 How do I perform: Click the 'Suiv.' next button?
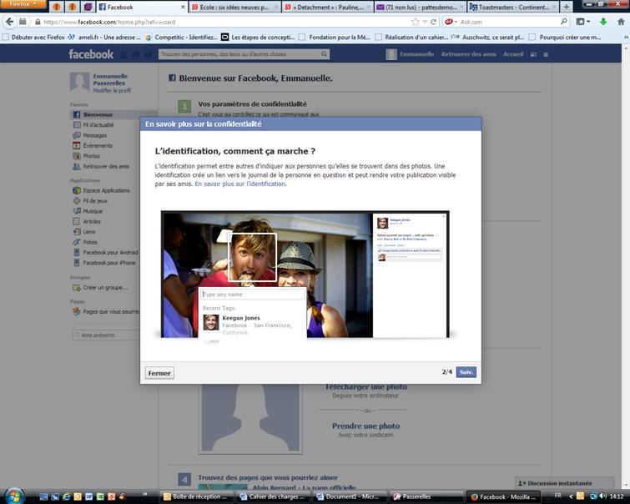tap(466, 372)
